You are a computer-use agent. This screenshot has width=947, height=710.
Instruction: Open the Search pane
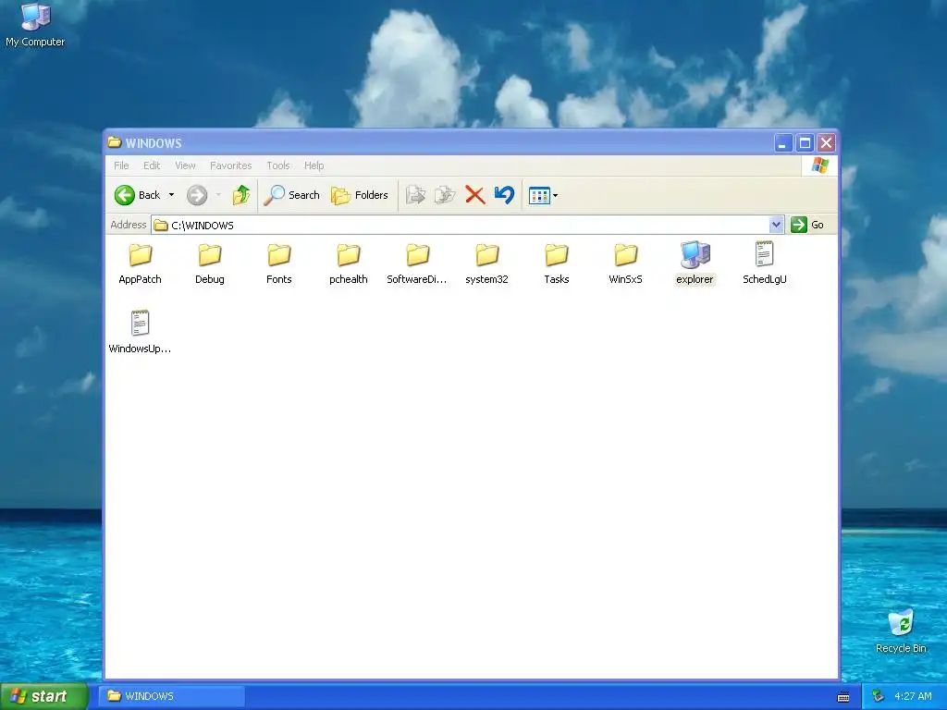tap(291, 195)
